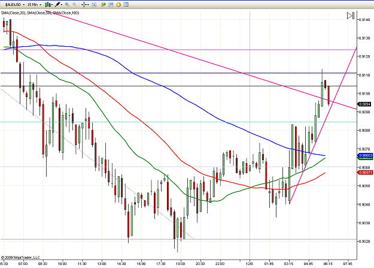374x268 pixels.
Task: Open the chart properties window icon
Action: pyautogui.click(x=126, y=4)
